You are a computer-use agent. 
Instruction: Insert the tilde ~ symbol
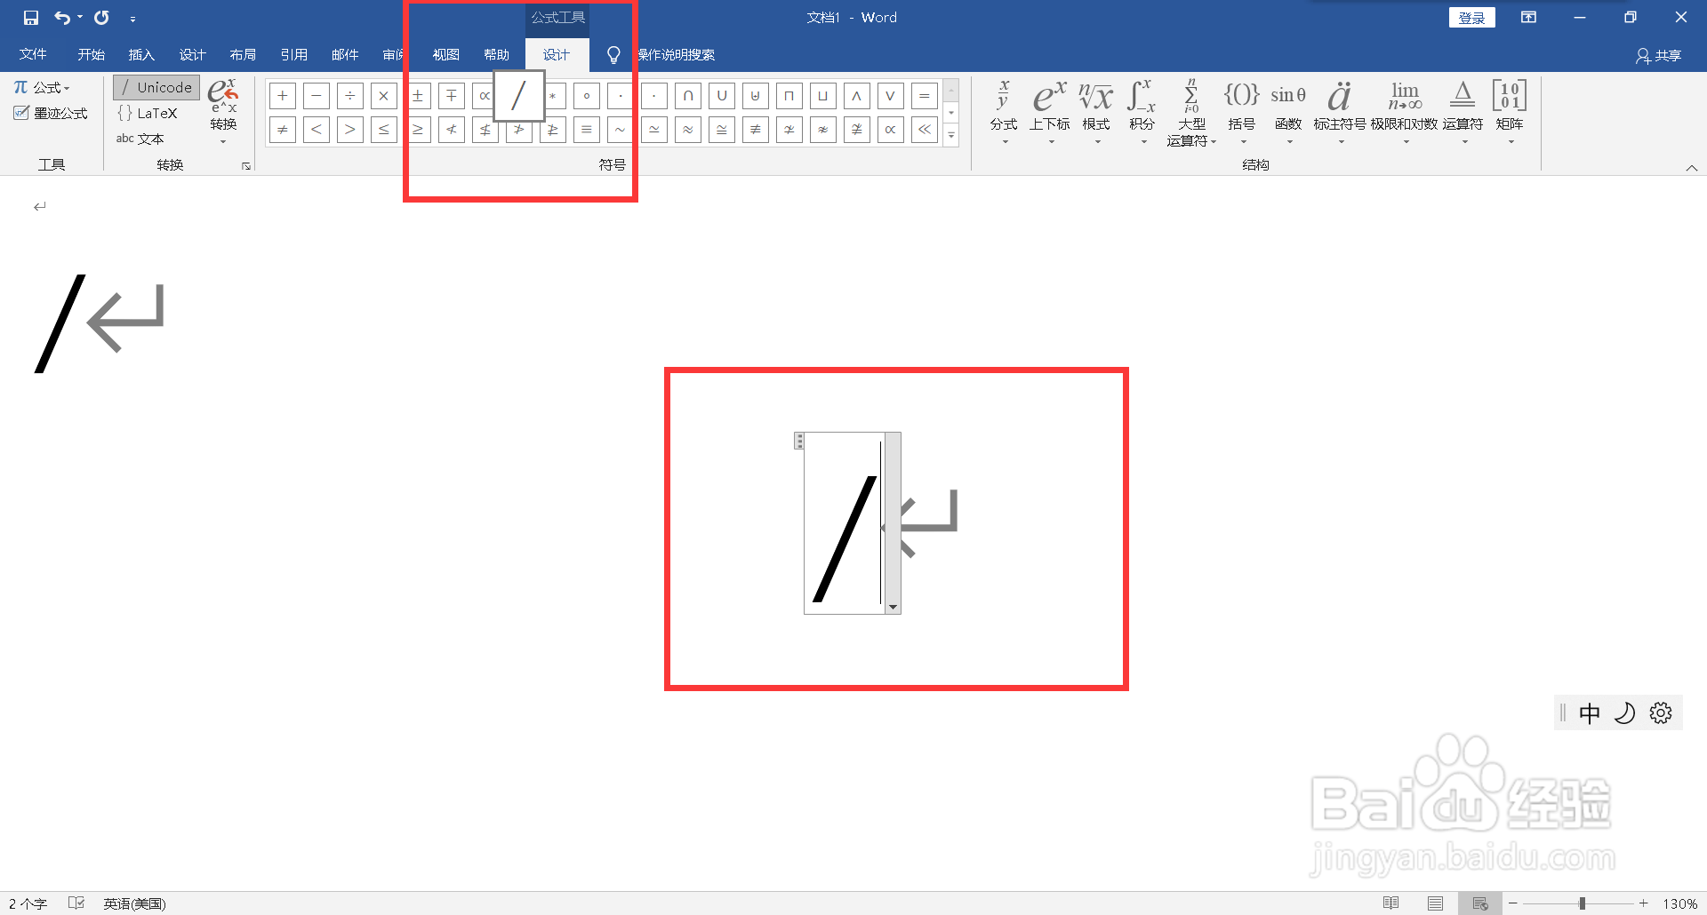click(x=621, y=130)
